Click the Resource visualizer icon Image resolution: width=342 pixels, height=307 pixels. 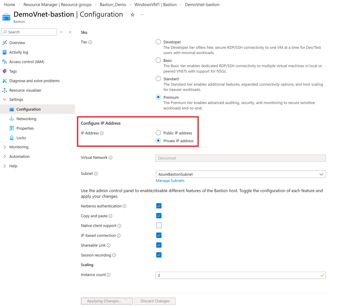pyautogui.click(x=4, y=90)
